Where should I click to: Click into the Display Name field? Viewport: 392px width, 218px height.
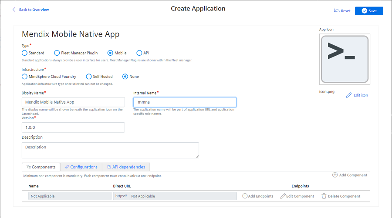pyautogui.click(x=73, y=102)
